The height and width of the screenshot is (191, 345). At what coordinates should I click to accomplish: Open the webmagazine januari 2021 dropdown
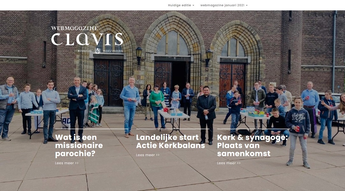pos(224,5)
